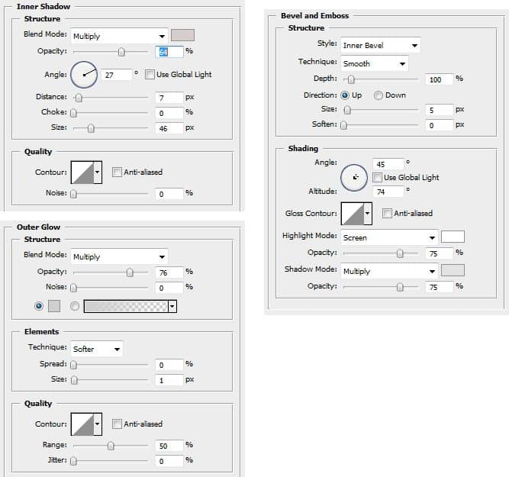The height and width of the screenshot is (477, 509).
Task: Click the Bevel Size slider handle
Action: (x=347, y=110)
